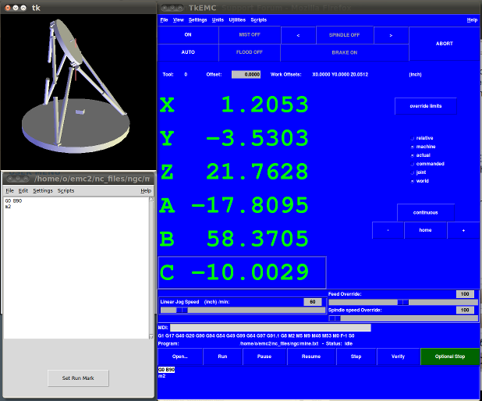Click the continuous jog mode button
Viewport: 482px width, 401px height.
coord(425,212)
